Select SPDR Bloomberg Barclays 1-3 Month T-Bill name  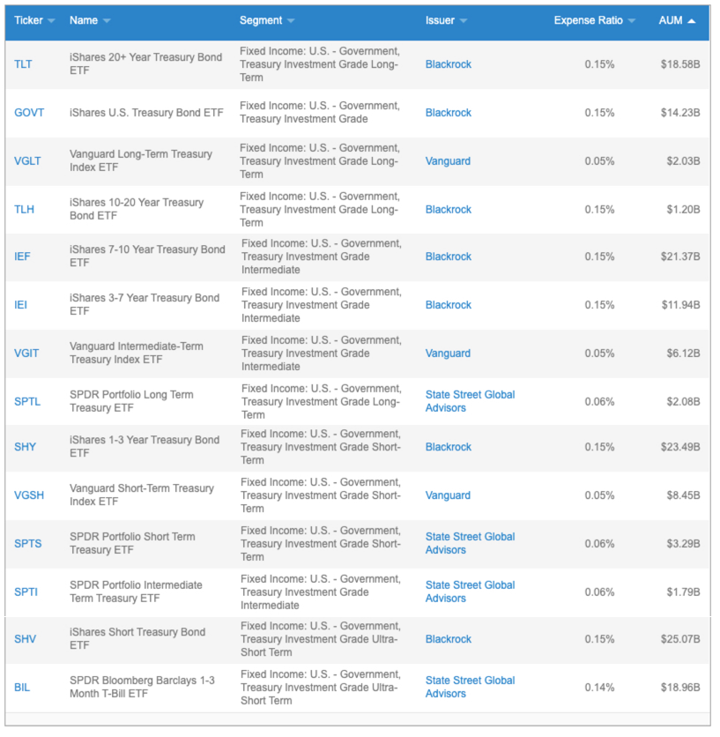pos(143,687)
